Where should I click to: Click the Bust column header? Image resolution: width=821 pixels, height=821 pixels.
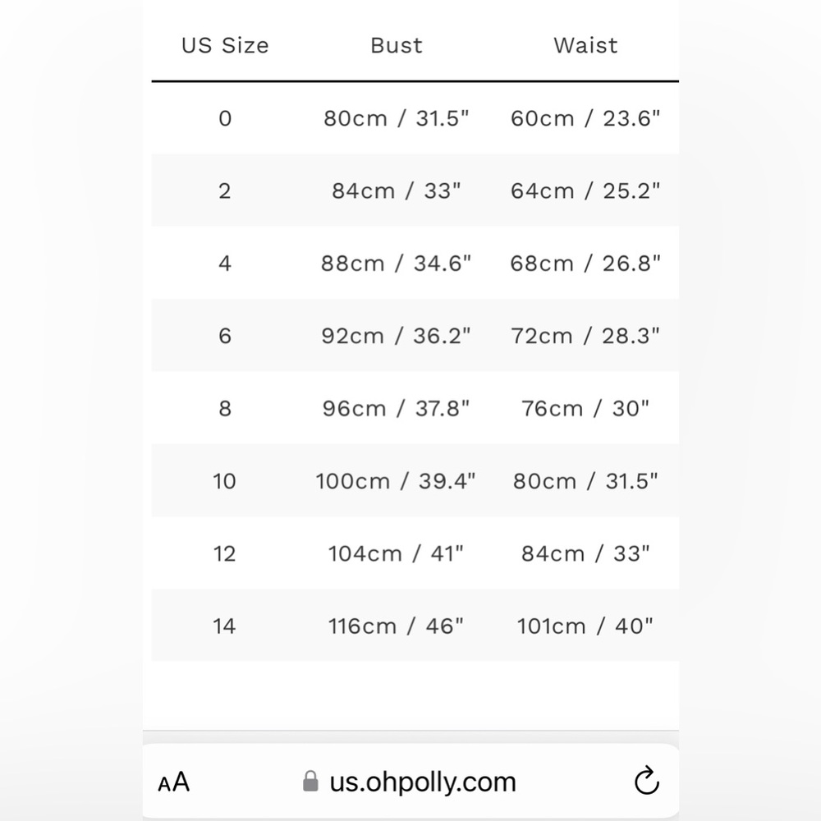(x=397, y=45)
